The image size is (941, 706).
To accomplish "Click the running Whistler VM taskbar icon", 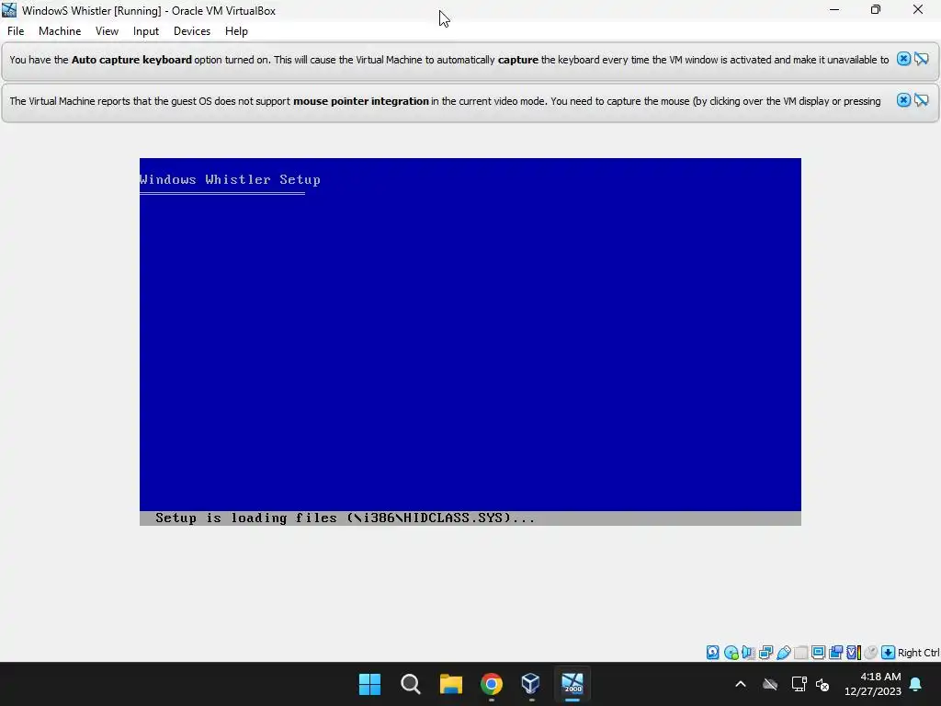I will 573,684.
